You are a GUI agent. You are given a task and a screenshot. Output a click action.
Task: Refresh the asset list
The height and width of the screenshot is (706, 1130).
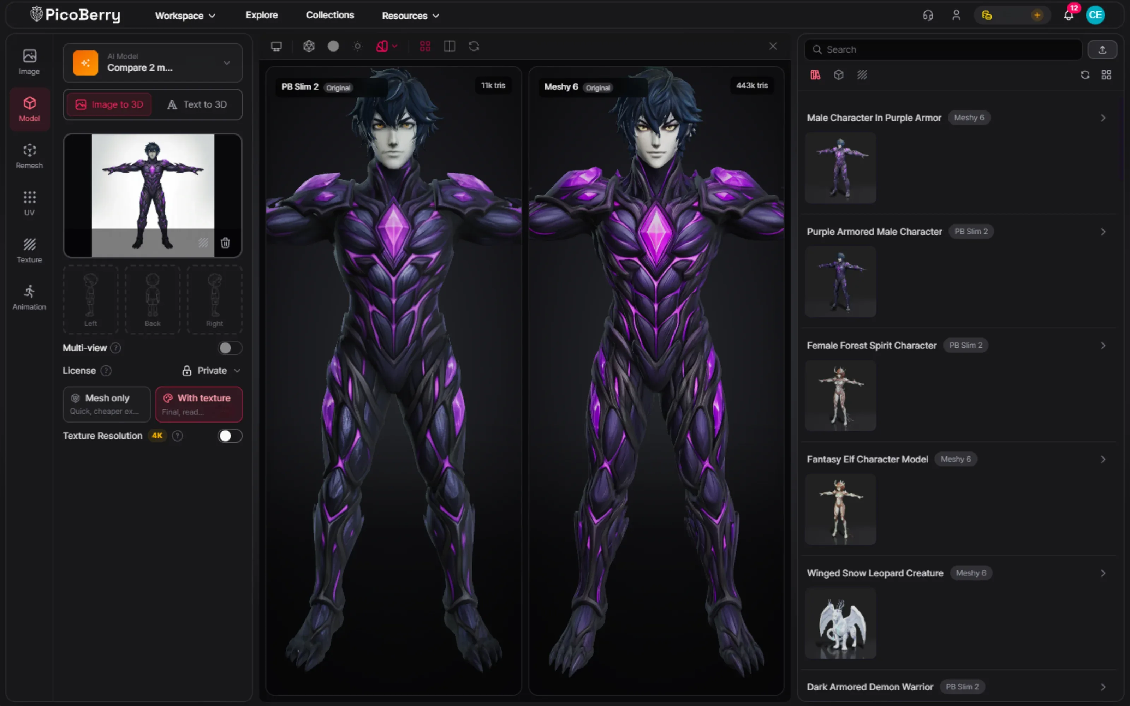point(1085,75)
